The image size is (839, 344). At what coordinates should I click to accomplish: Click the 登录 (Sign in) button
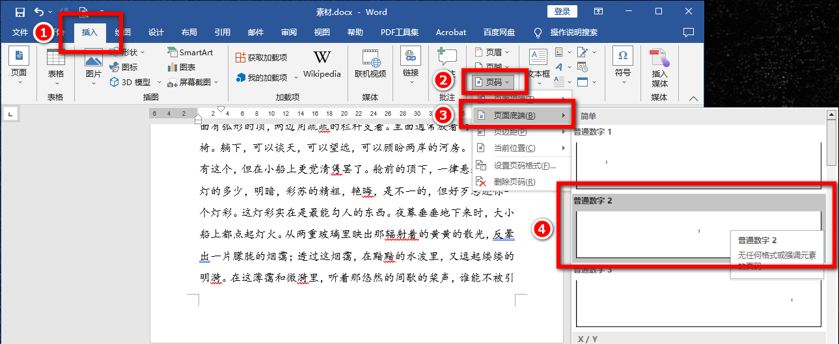tap(562, 12)
